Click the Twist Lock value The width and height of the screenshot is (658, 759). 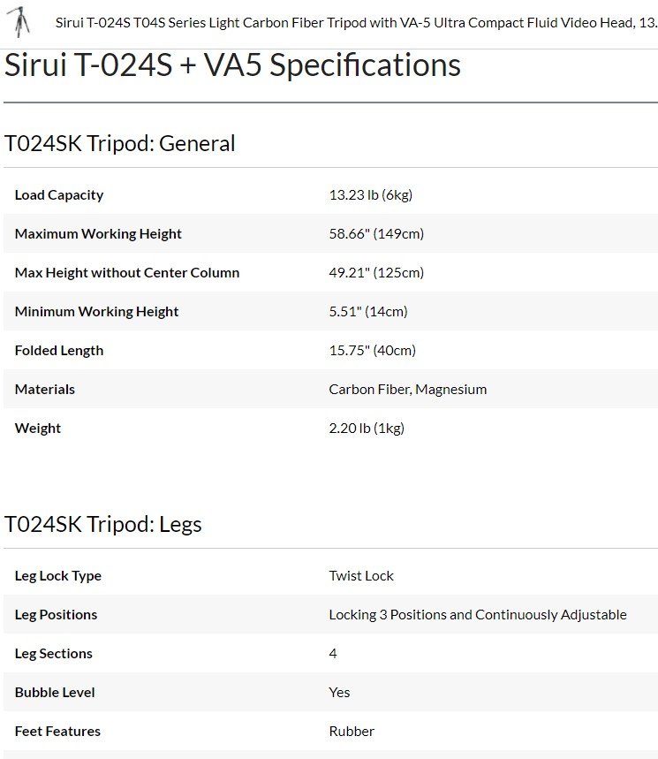[361, 575]
